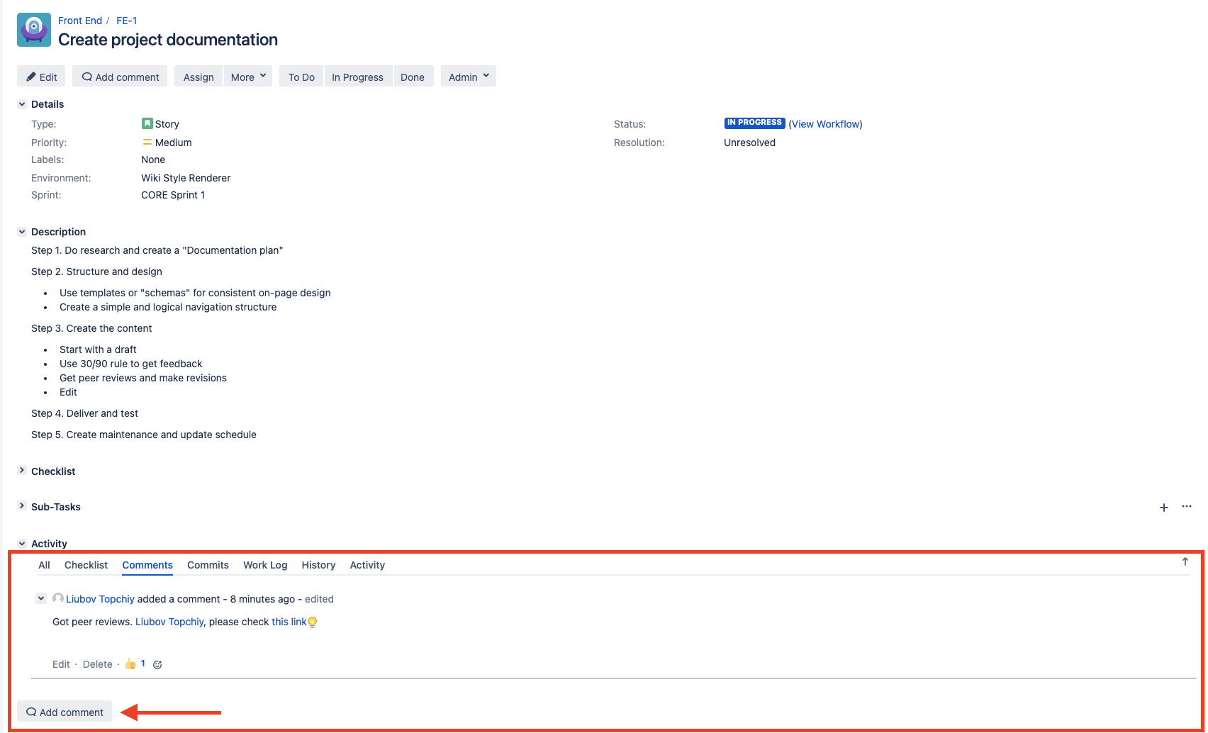
Task: Open the View Workflow link
Action: pyautogui.click(x=825, y=124)
